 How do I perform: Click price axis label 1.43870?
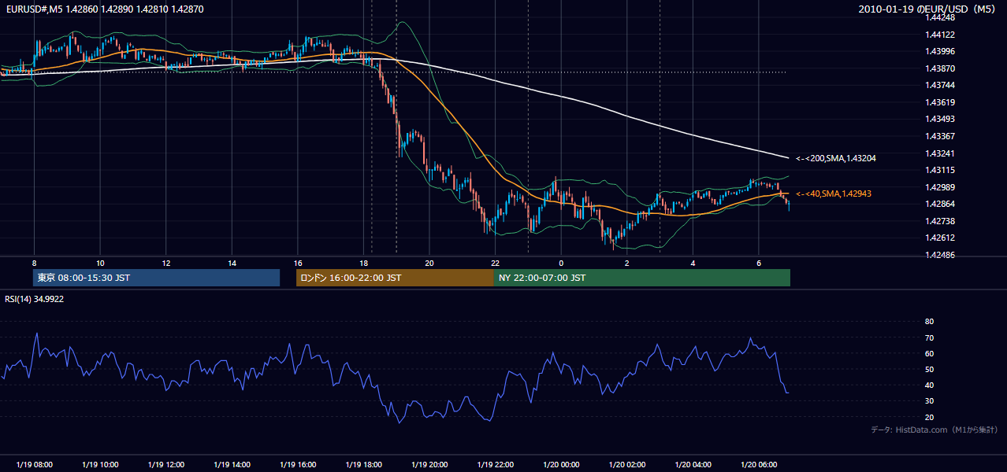click(941, 68)
